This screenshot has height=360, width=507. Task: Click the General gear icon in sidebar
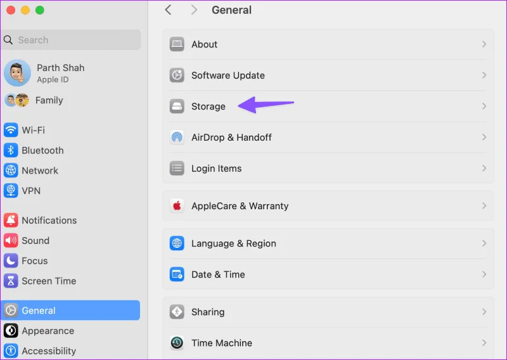(11, 311)
